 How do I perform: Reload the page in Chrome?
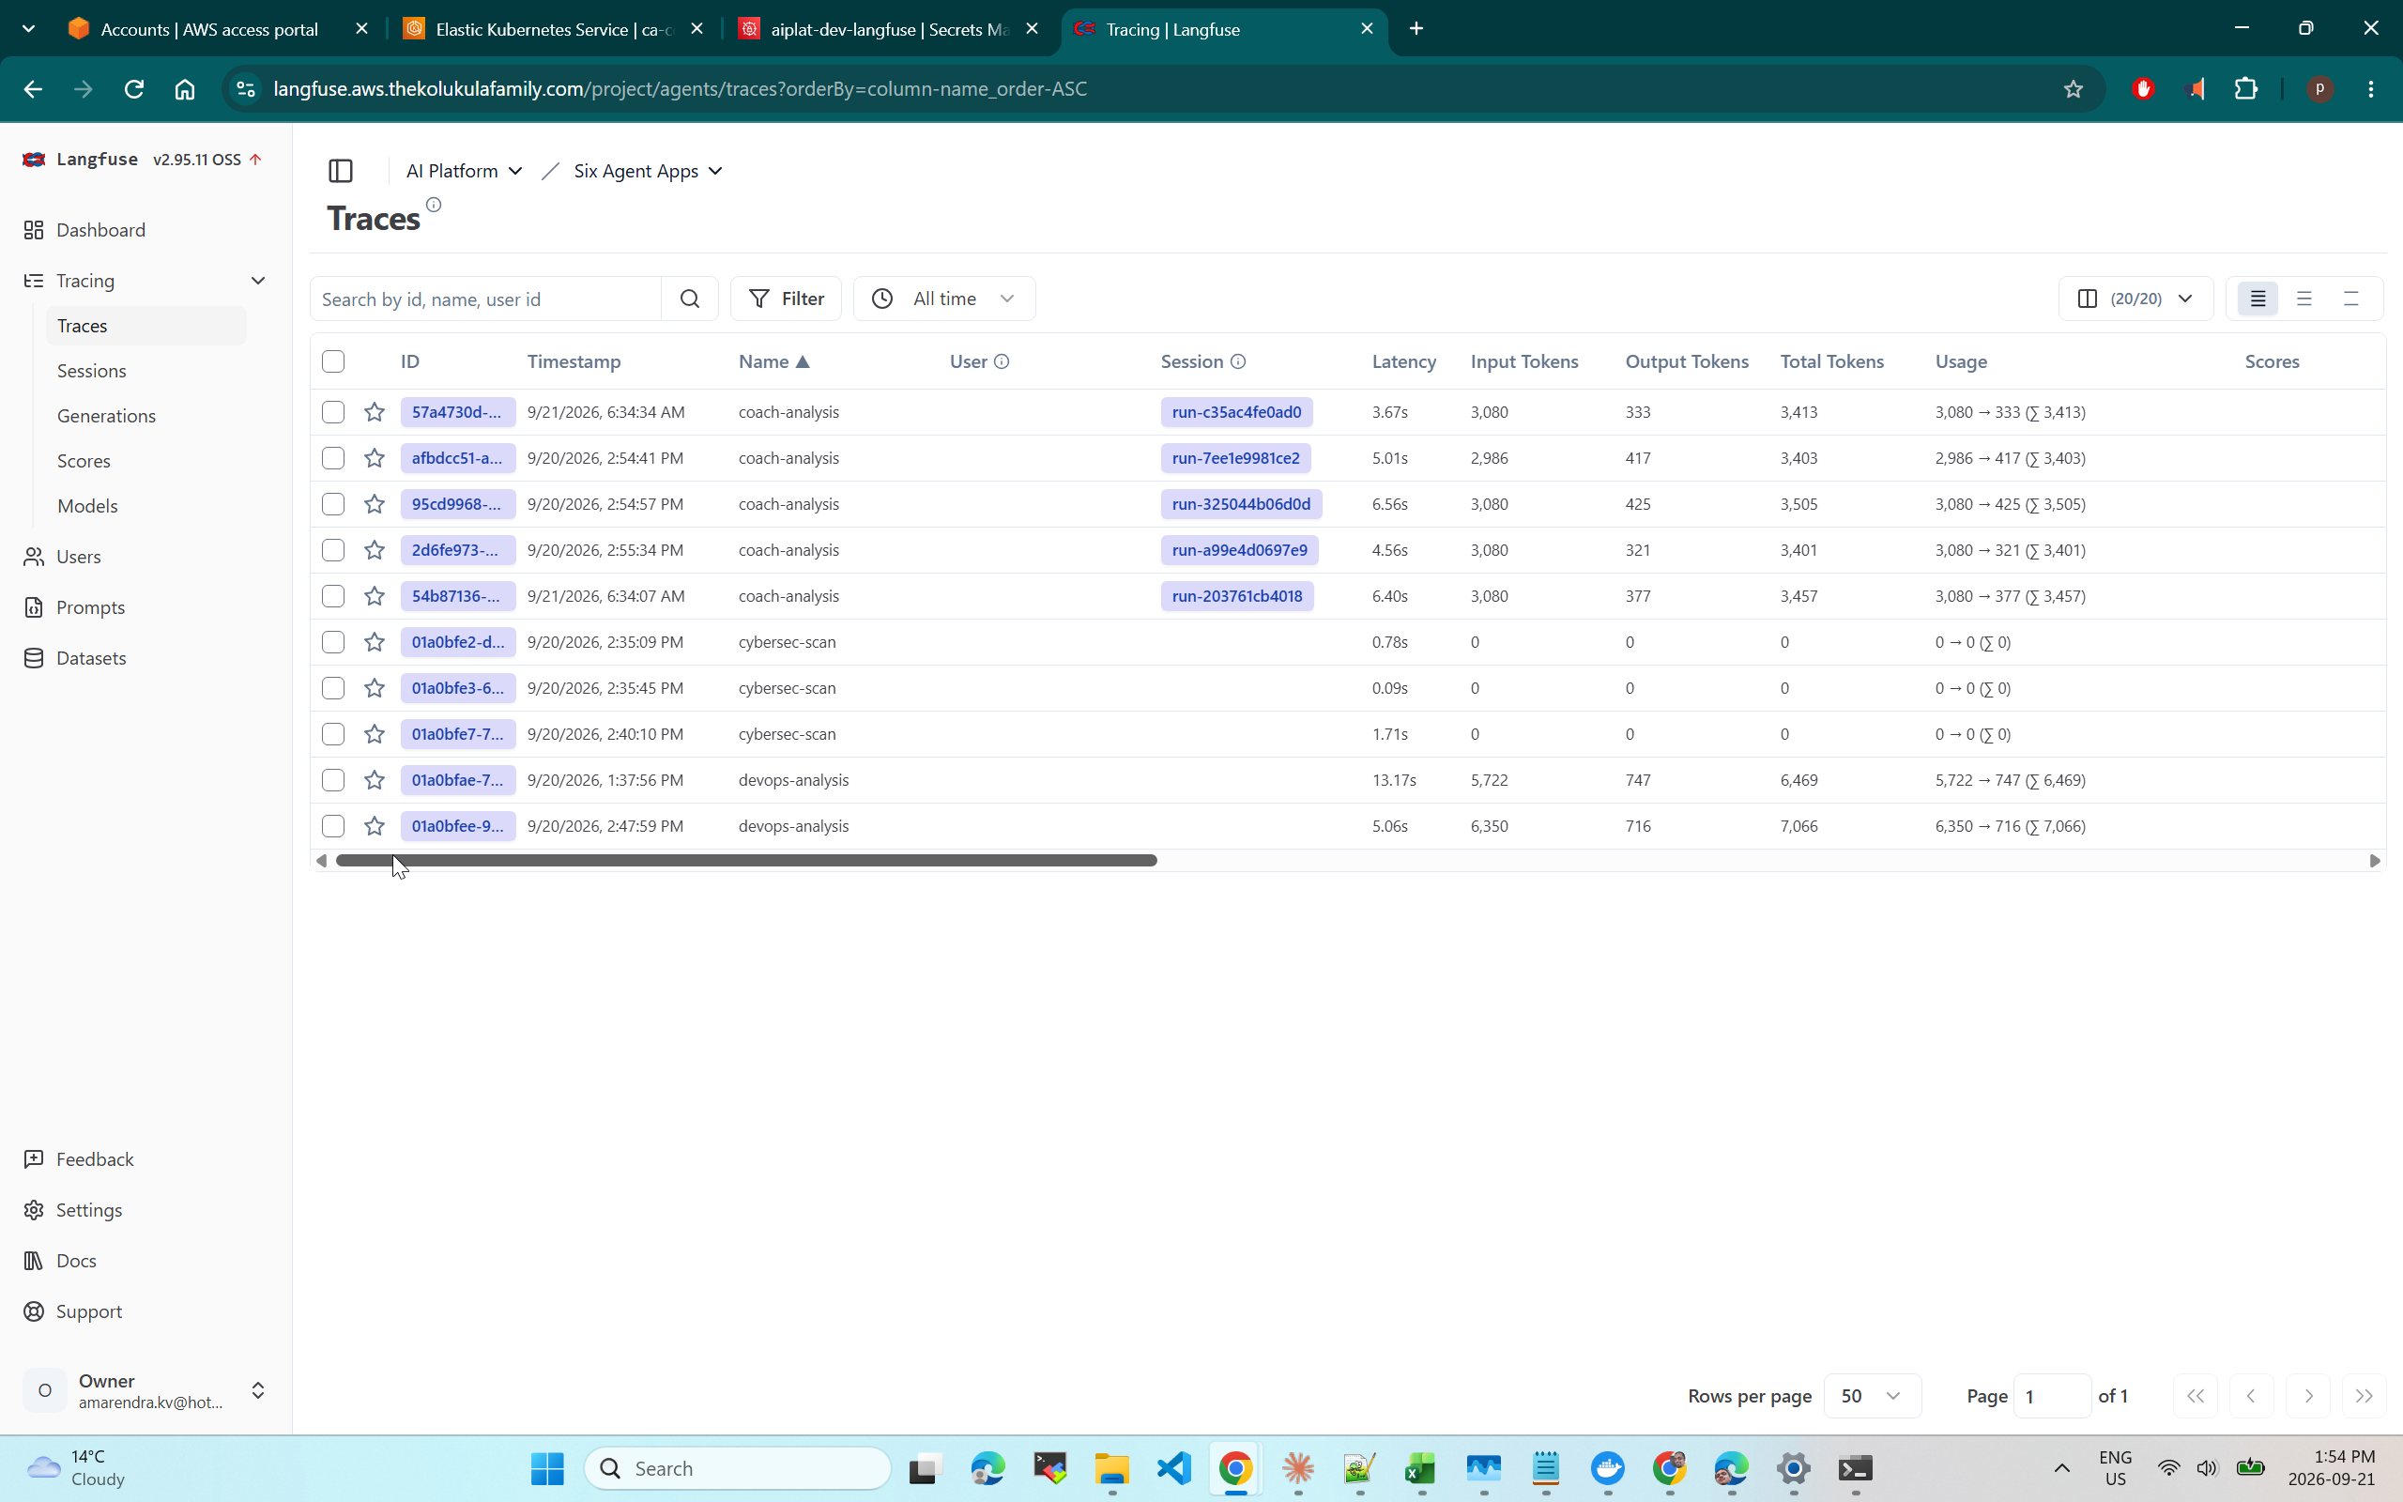[134, 89]
